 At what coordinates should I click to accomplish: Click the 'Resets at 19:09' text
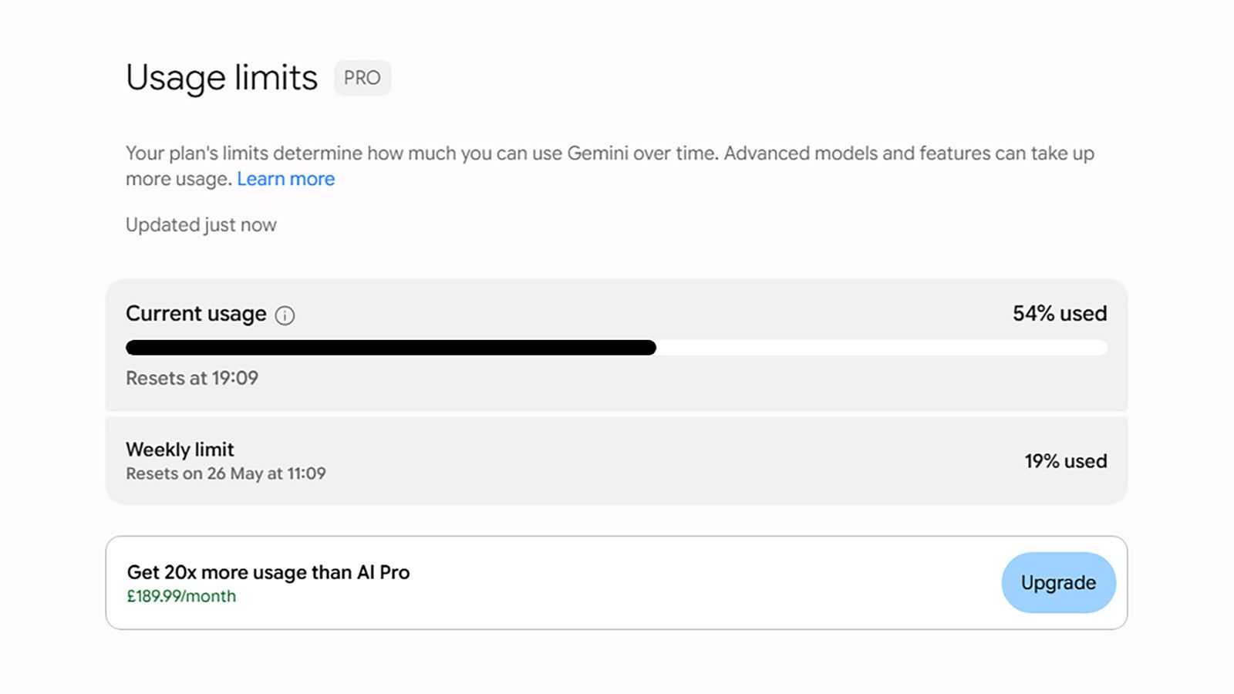coord(192,378)
